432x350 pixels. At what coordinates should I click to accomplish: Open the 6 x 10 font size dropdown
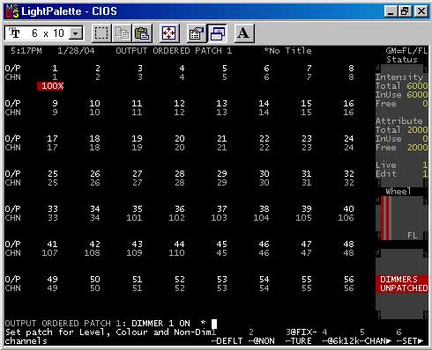76,33
